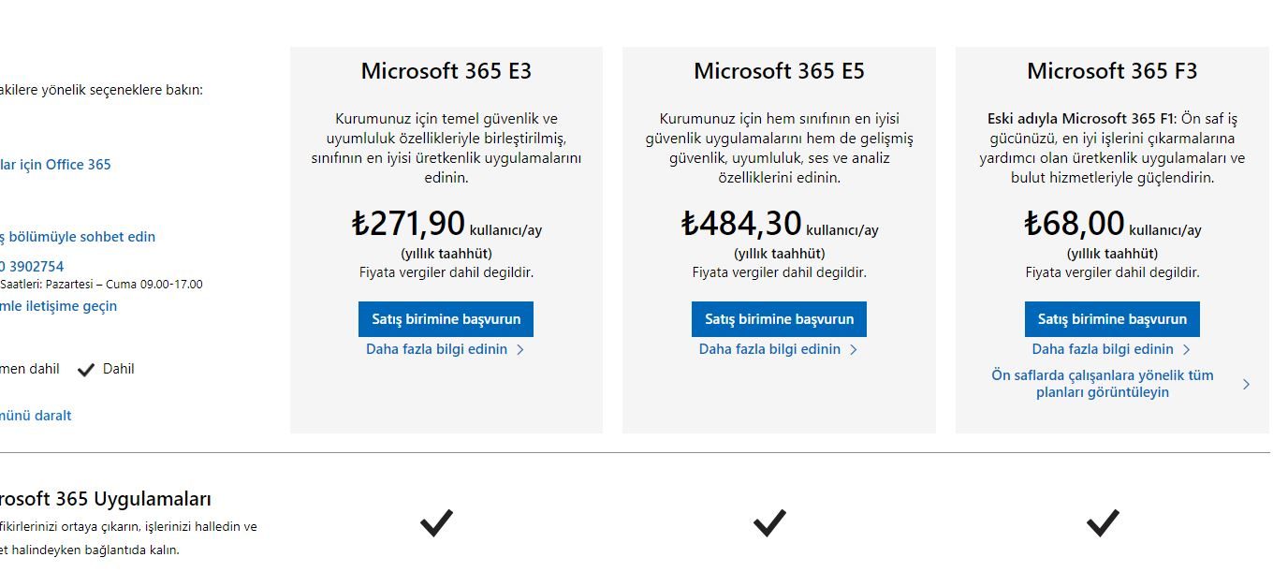Image resolution: width=1273 pixels, height=572 pixels.
Task: Open "Daha fazla bilgi edinin" link for E3
Action: coord(436,349)
